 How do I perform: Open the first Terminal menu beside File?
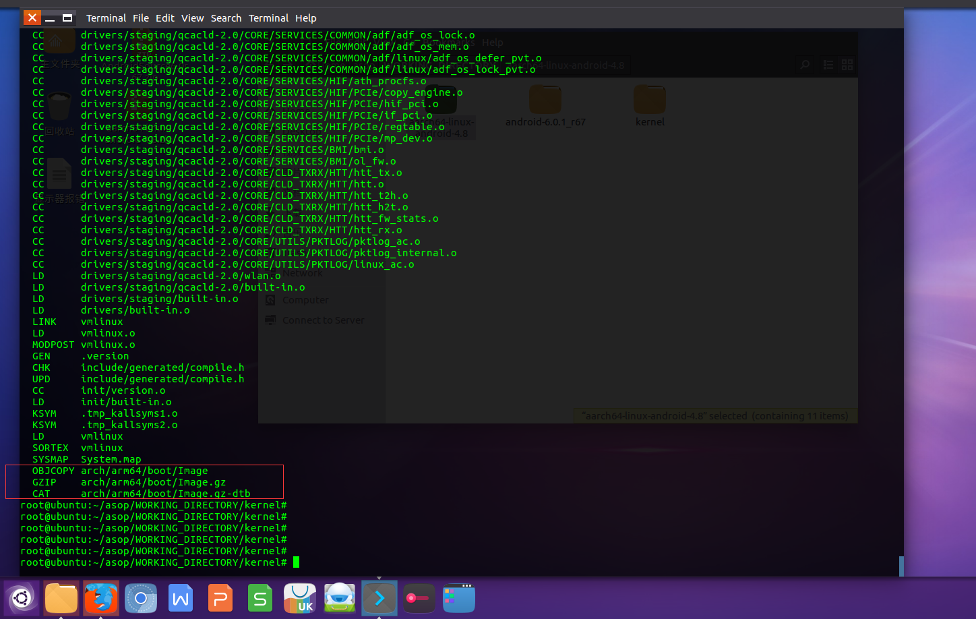click(x=106, y=18)
